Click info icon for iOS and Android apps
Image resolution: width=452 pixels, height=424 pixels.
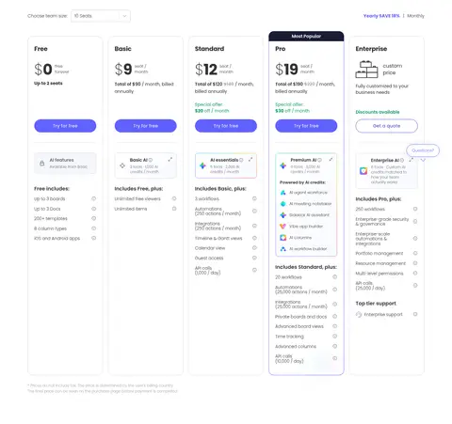[93, 238]
